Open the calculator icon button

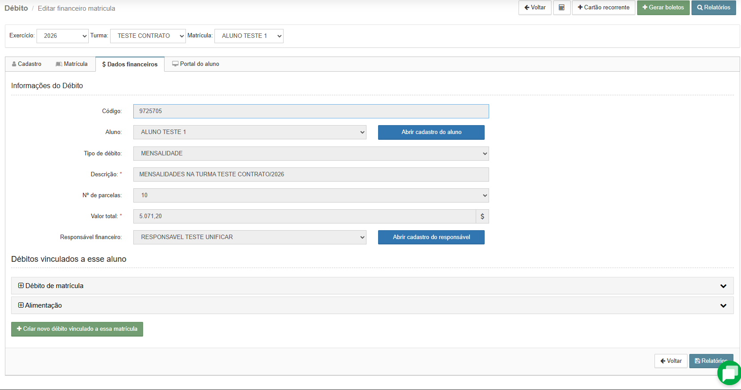562,8
